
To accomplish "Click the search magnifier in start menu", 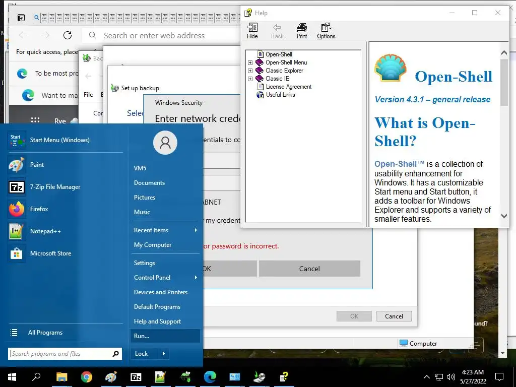I will (115, 354).
